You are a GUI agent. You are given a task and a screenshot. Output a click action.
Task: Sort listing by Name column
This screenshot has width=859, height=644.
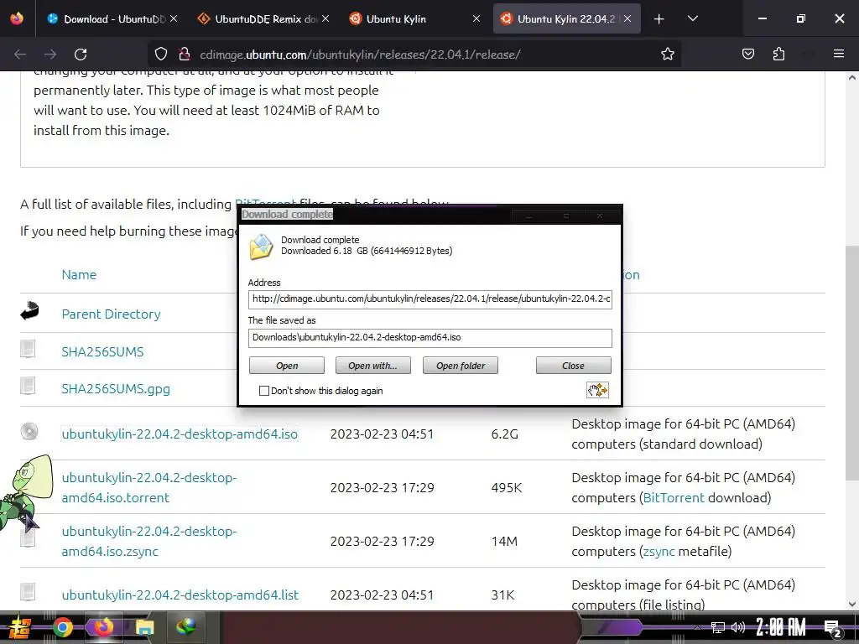click(x=79, y=275)
